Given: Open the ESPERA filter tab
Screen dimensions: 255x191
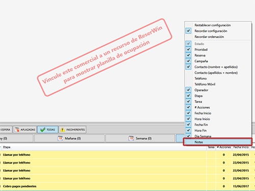Looking at the screenshot, I should (x=6, y=130).
